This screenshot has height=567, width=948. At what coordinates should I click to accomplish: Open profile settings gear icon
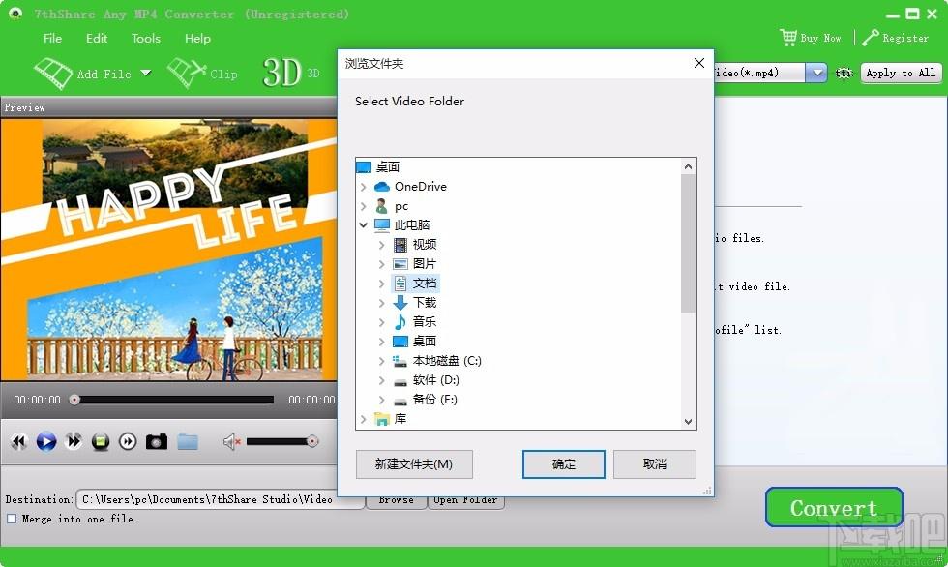click(x=844, y=74)
